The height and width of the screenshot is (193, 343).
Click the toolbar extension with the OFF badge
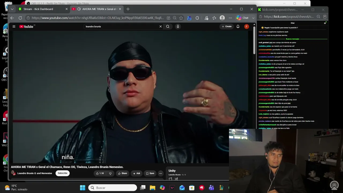189,18
